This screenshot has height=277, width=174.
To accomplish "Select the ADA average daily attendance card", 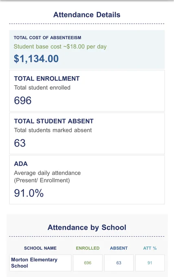I will 87,180.
